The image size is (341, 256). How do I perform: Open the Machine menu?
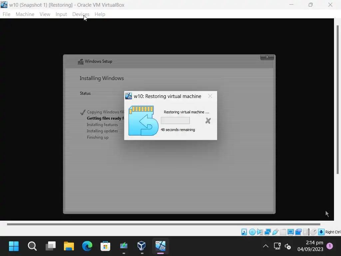pos(25,14)
